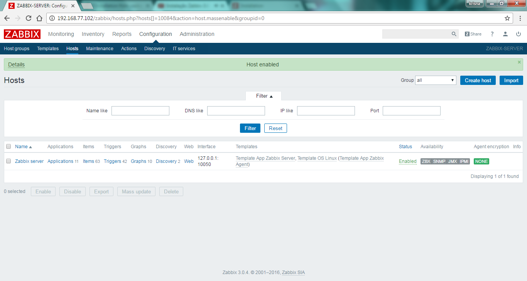Bookmark the page with the star icon
The image size is (527, 281).
[507, 18]
